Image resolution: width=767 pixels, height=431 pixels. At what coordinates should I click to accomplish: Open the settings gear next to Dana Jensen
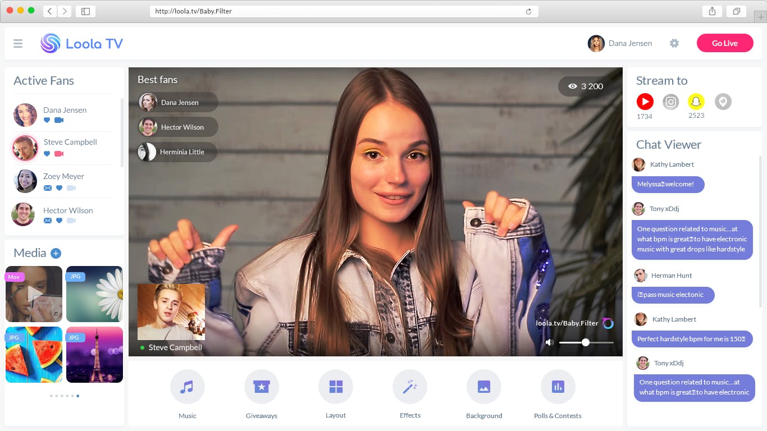pyautogui.click(x=674, y=43)
